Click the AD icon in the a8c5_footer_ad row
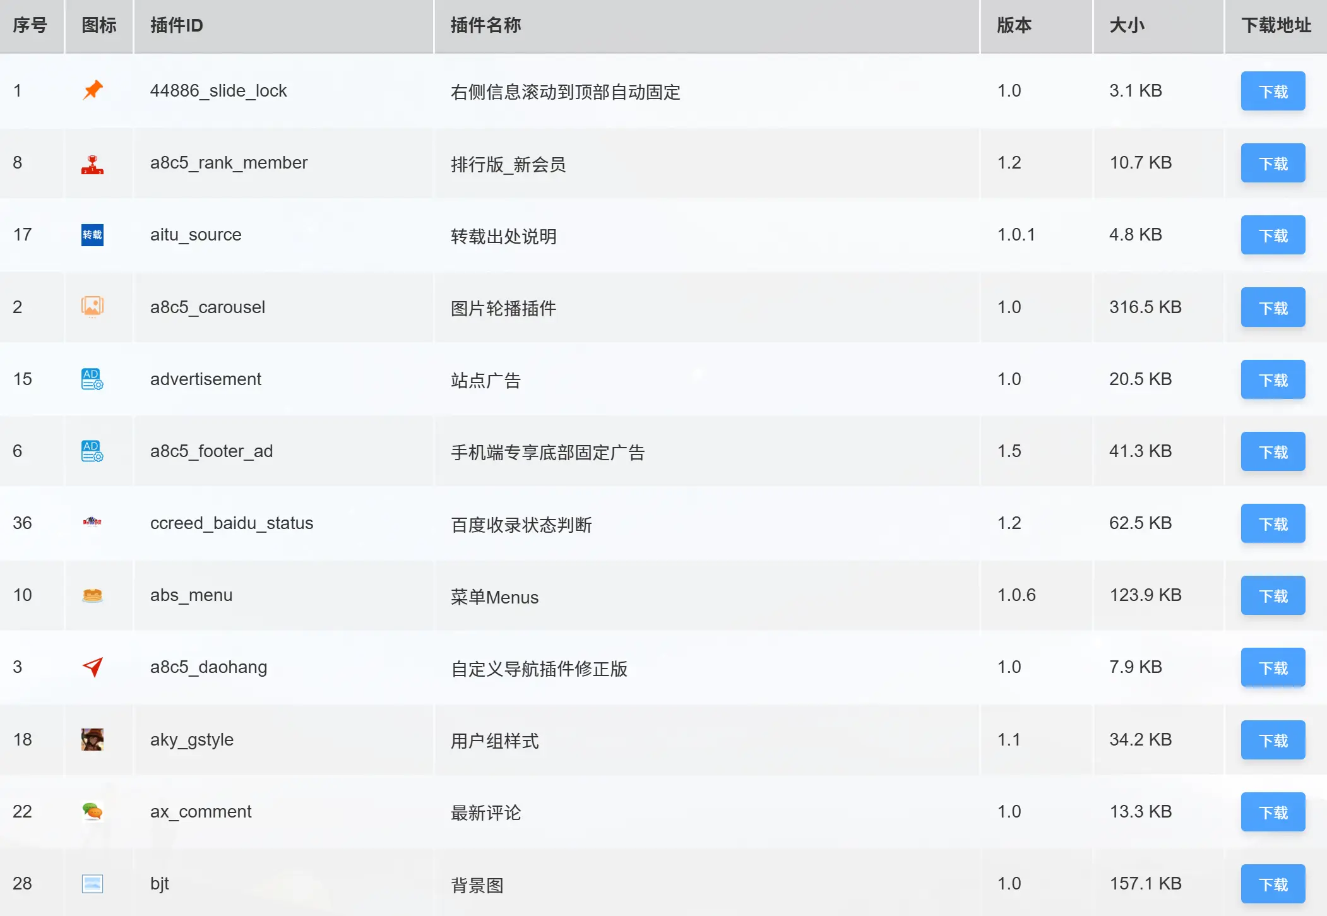The width and height of the screenshot is (1327, 916). coord(92,451)
